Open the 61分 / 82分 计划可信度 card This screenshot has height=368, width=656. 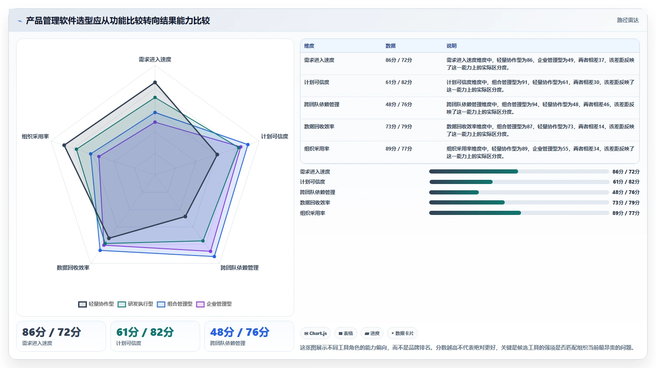155,336
